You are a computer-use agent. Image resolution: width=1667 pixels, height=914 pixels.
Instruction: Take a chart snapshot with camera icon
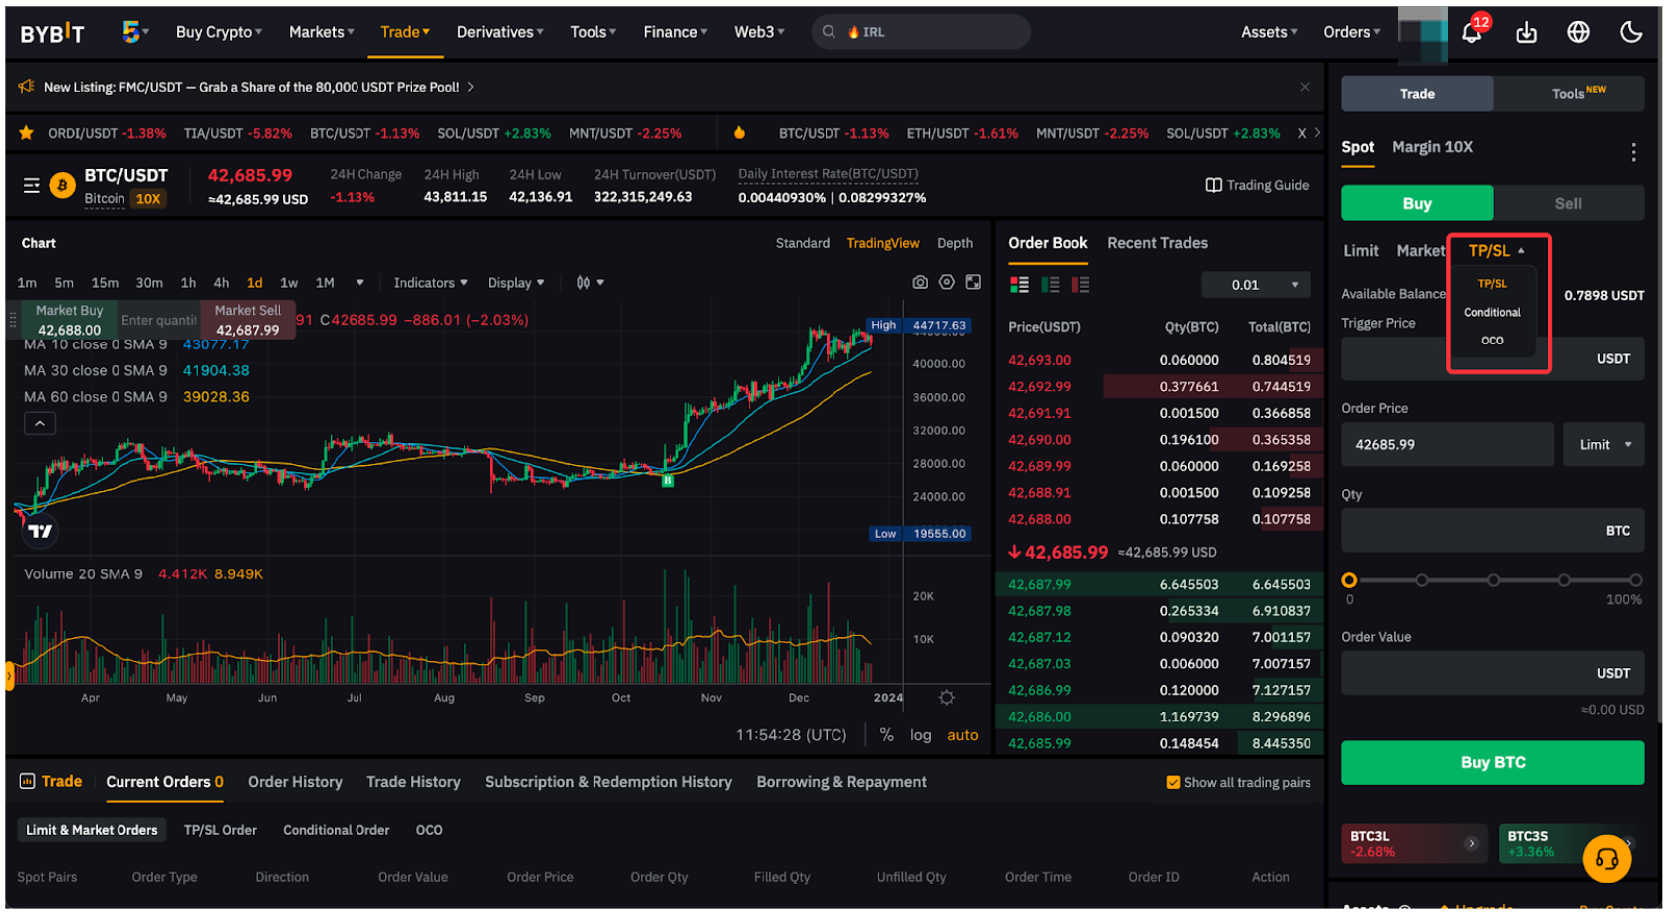920,283
